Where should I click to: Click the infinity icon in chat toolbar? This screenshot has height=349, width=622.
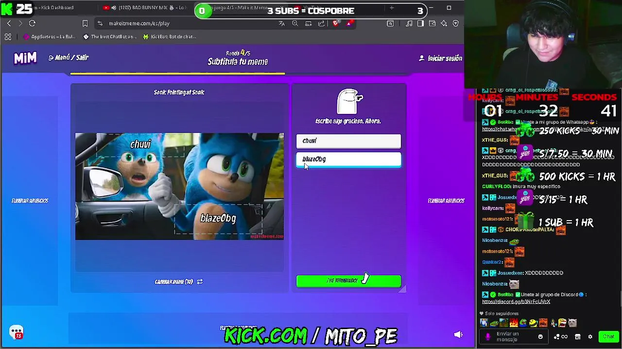tap(565, 337)
